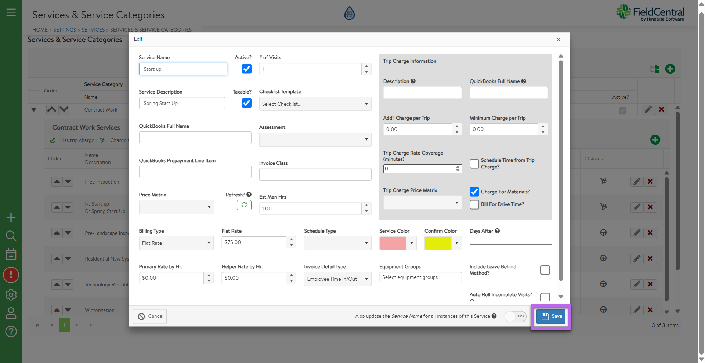Toggle the update Service Name for all instances switch

coord(515,316)
